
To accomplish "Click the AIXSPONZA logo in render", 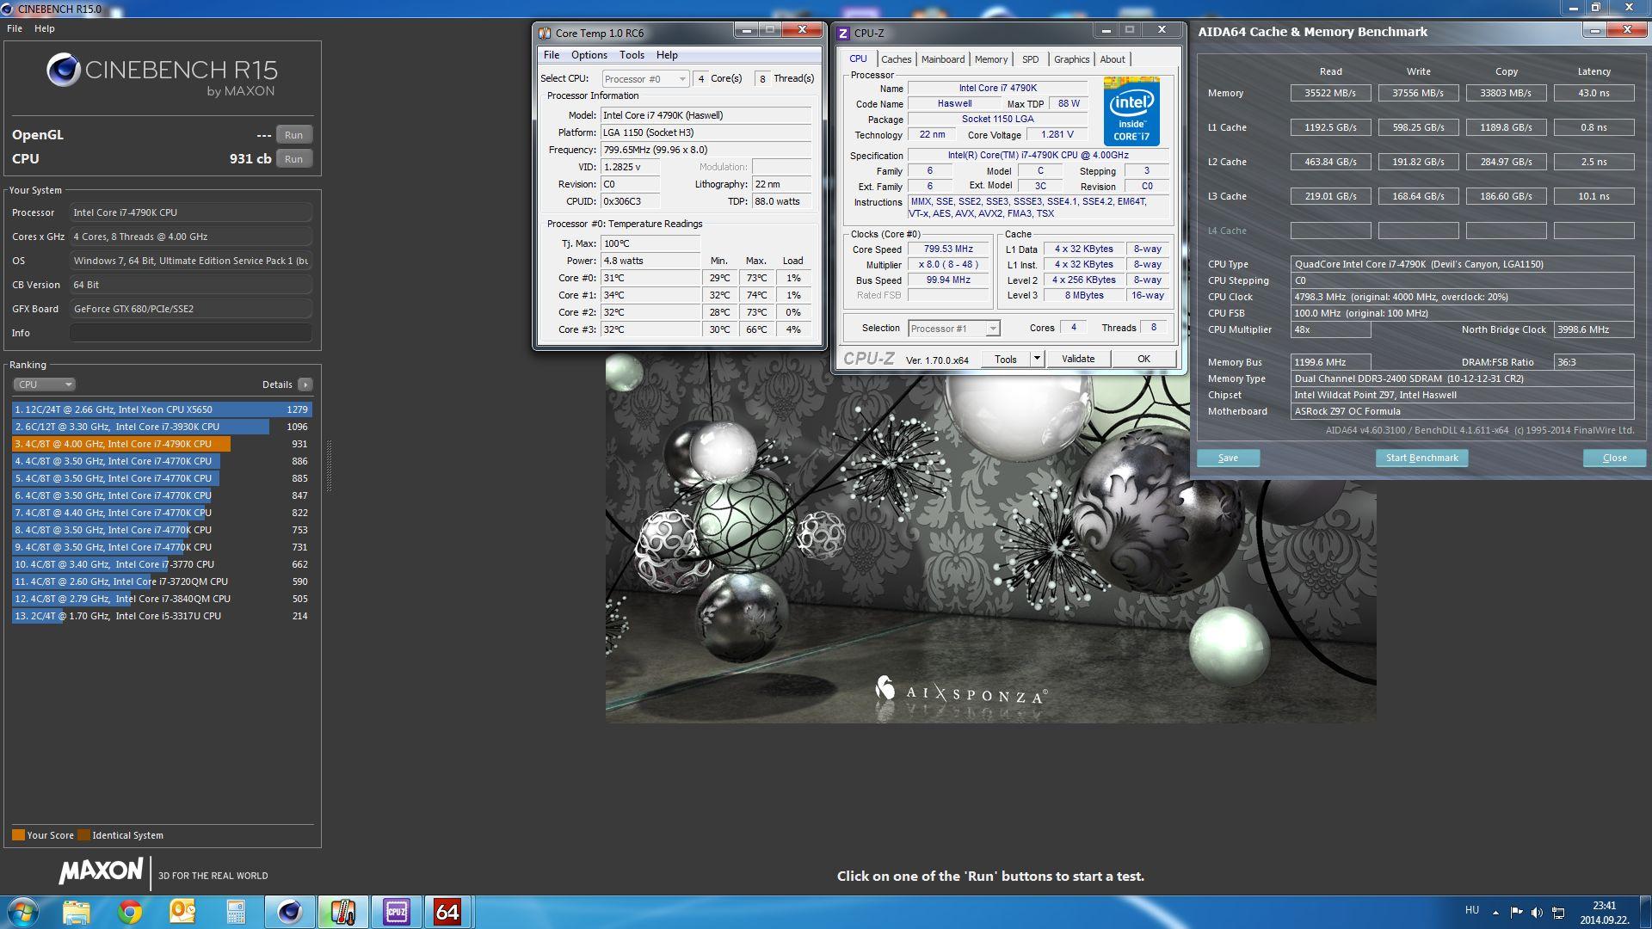I will pyautogui.click(x=961, y=692).
